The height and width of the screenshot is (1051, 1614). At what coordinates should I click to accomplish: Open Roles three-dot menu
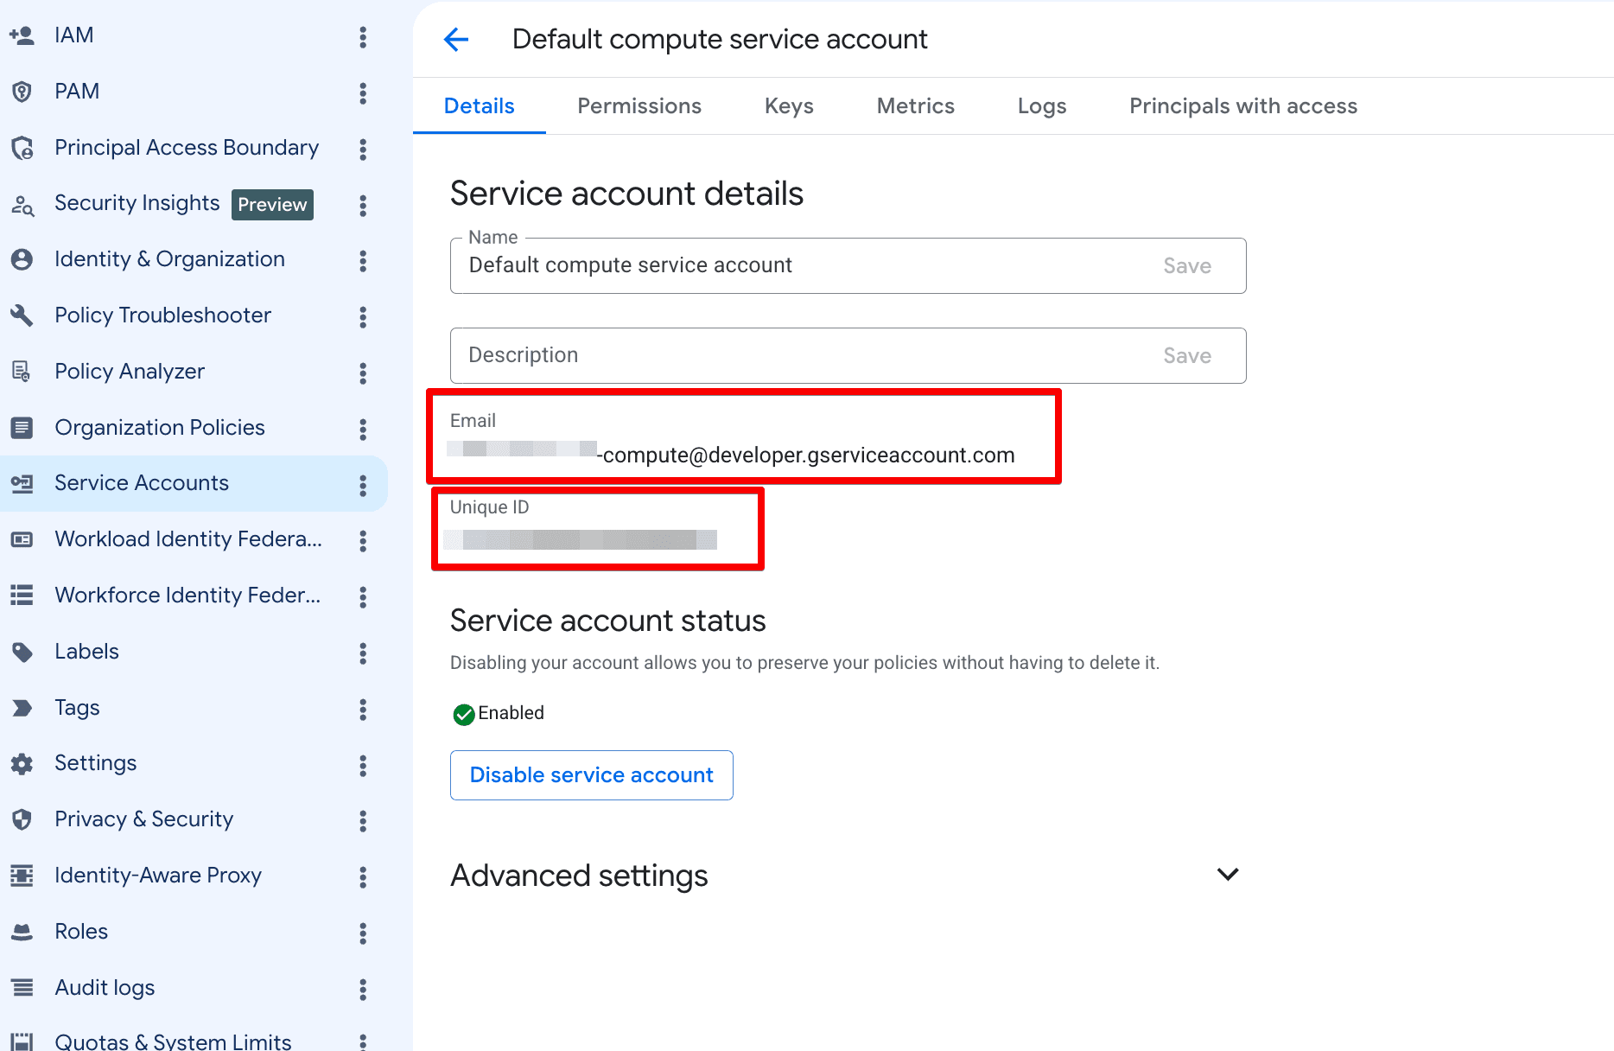[x=363, y=933]
